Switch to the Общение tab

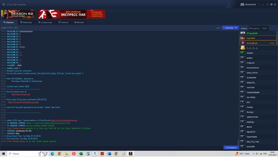pos(9,22)
